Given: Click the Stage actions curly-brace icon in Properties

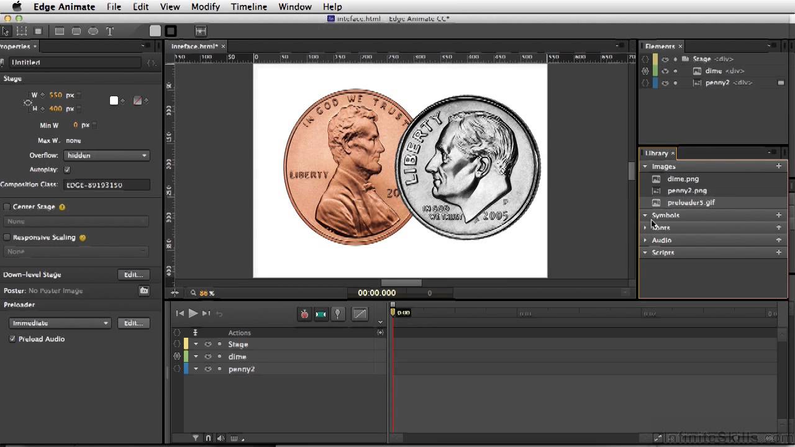Looking at the screenshot, I should click(151, 63).
